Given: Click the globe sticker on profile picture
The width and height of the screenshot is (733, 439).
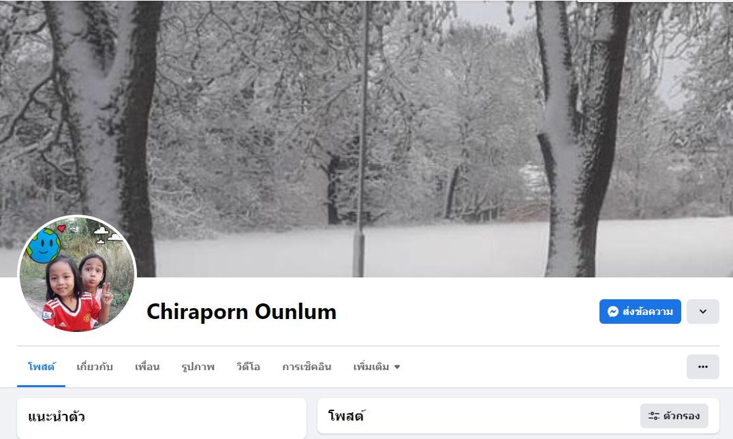Looking at the screenshot, I should pos(44,245).
